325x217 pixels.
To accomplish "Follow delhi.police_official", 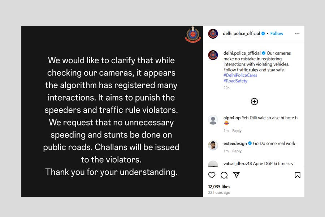I will pyautogui.click(x=277, y=34).
